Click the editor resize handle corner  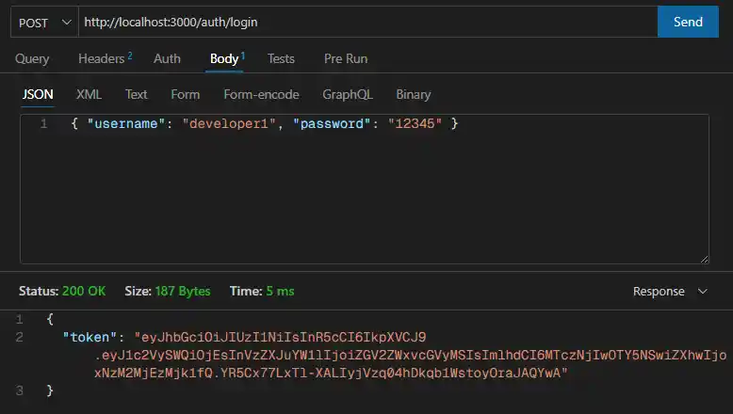pyautogui.click(x=704, y=259)
